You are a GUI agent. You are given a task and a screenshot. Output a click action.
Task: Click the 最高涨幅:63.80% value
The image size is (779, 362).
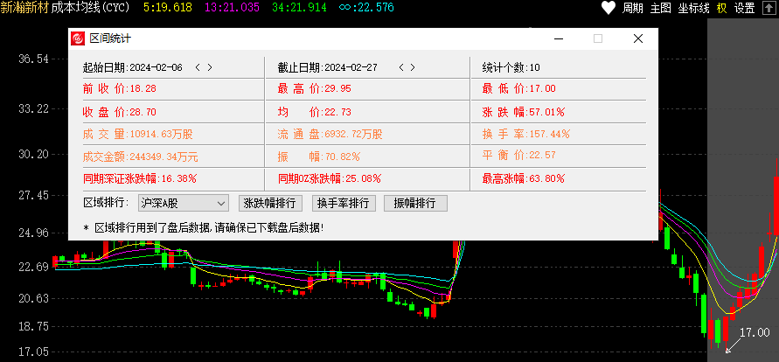[523, 178]
